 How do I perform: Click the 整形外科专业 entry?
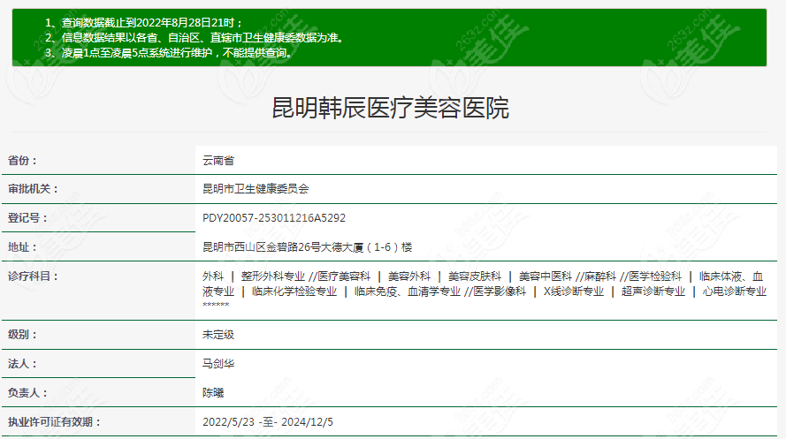[x=273, y=276]
